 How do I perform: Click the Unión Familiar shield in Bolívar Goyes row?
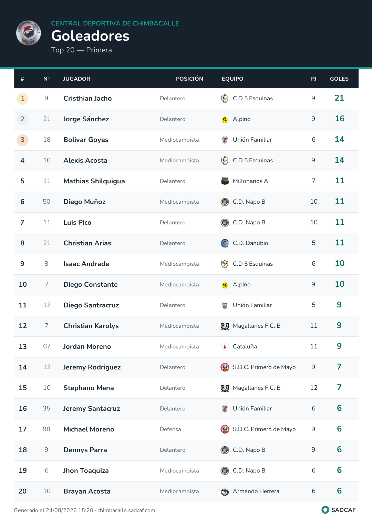(225, 140)
